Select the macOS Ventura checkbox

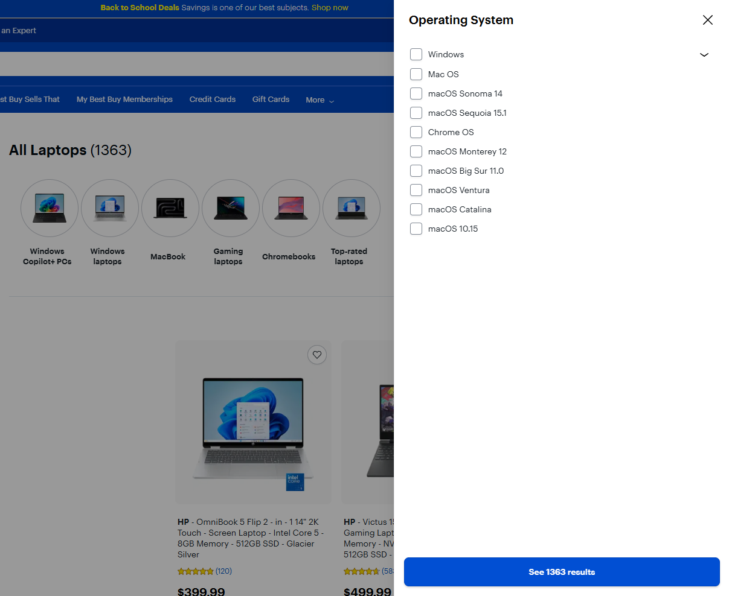(x=416, y=190)
